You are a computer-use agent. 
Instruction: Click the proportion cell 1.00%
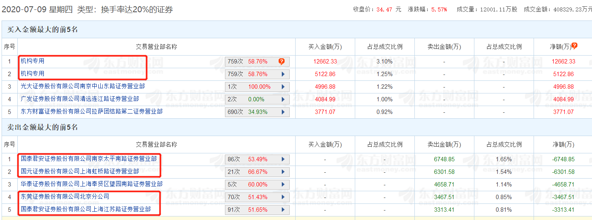click(x=385, y=99)
